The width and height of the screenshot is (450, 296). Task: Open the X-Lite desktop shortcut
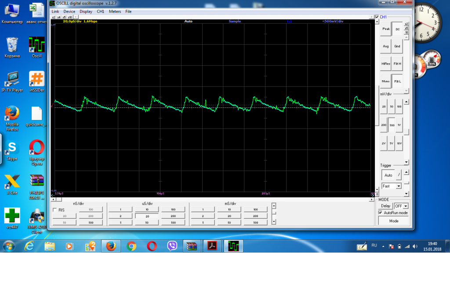[x=12, y=182]
